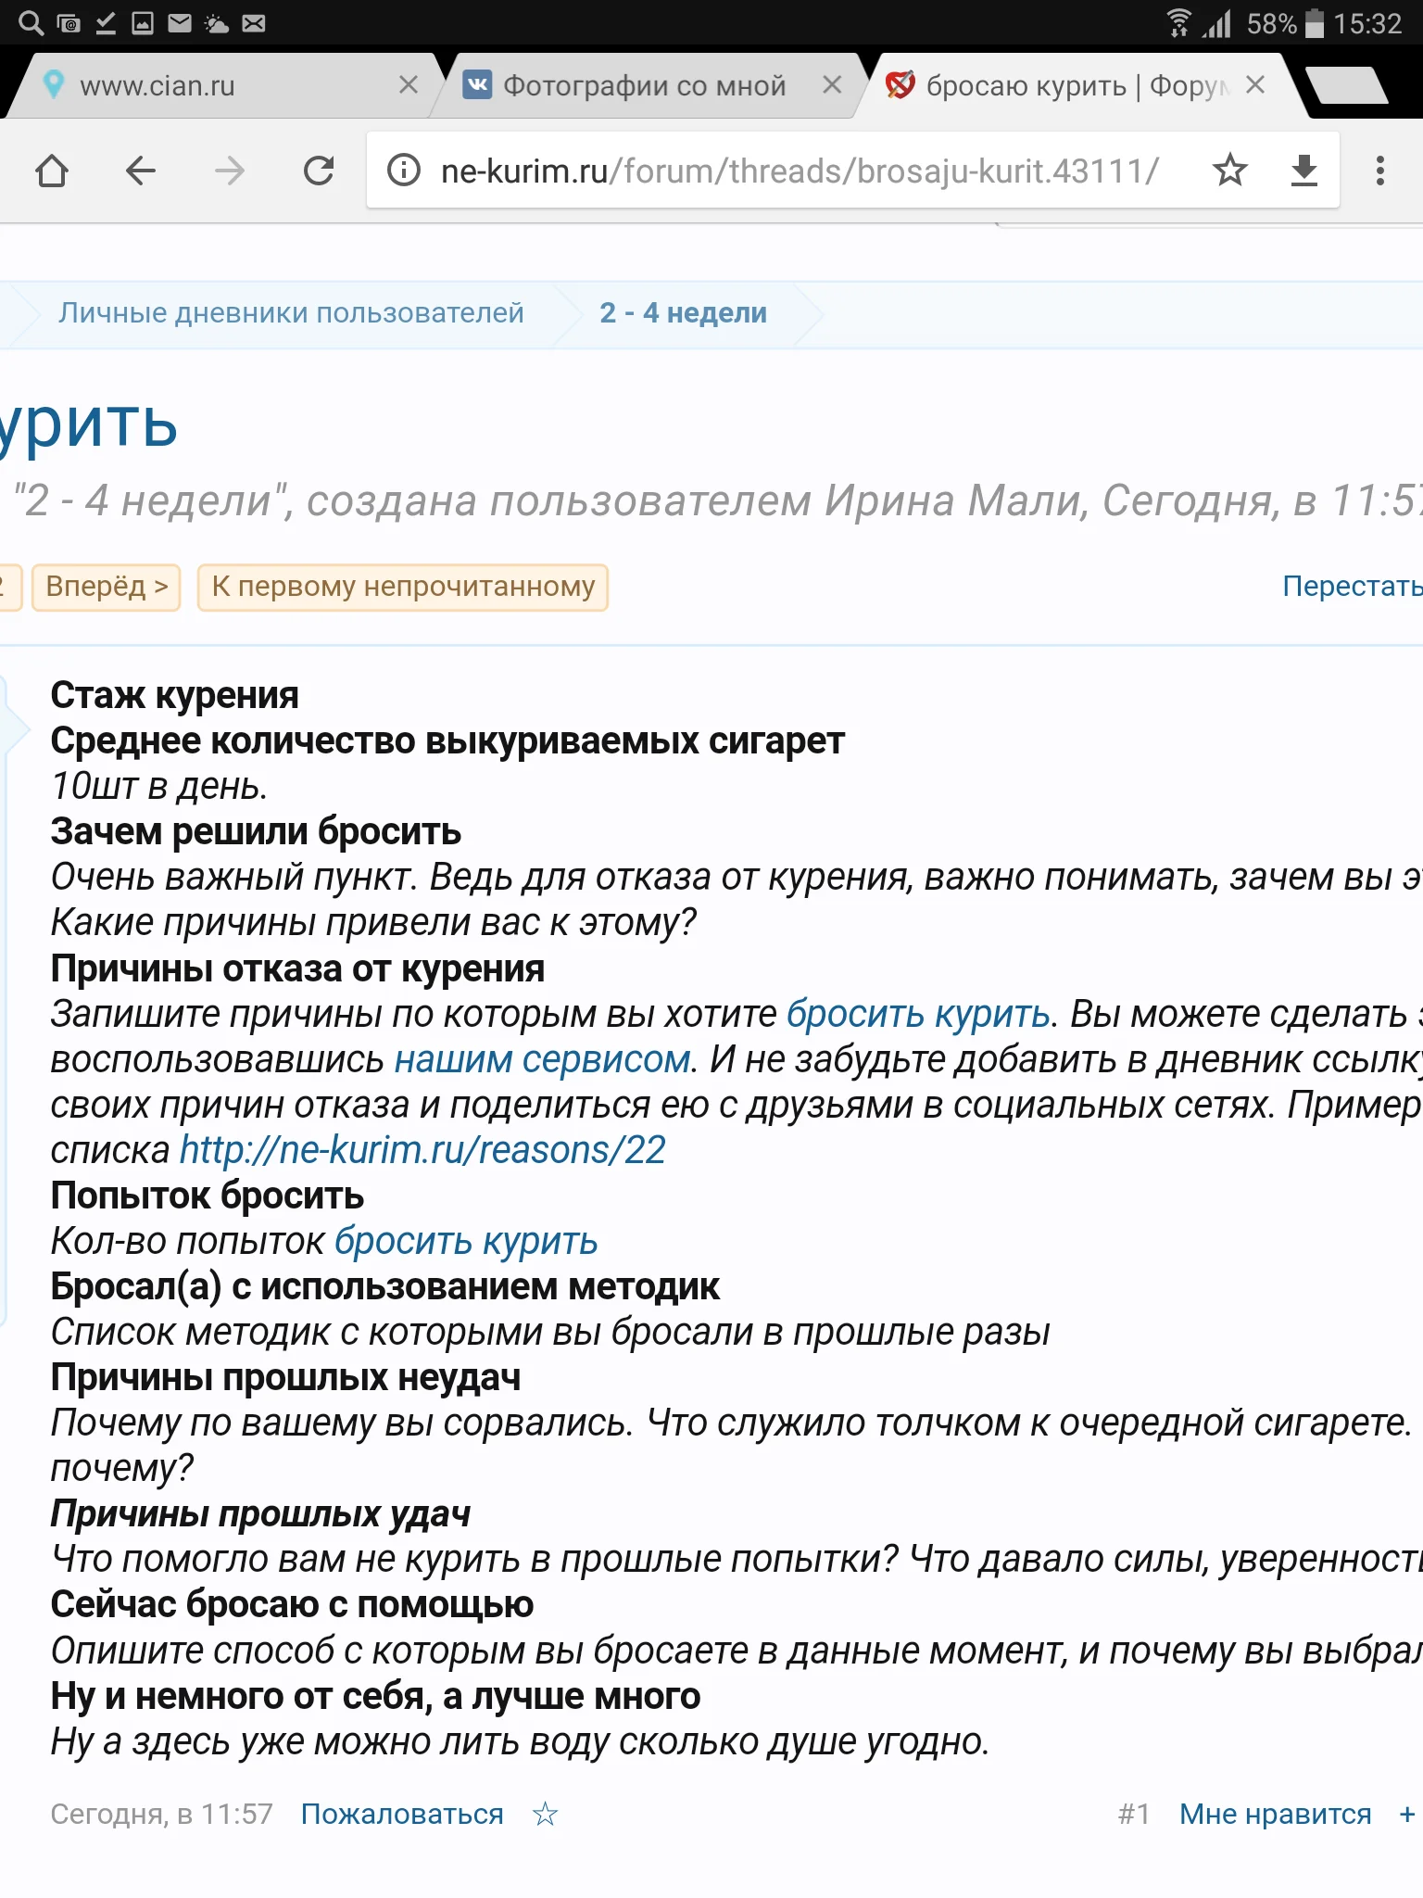The width and height of the screenshot is (1423, 1898).
Task: Tap the address bar URL field
Action: coord(800,171)
